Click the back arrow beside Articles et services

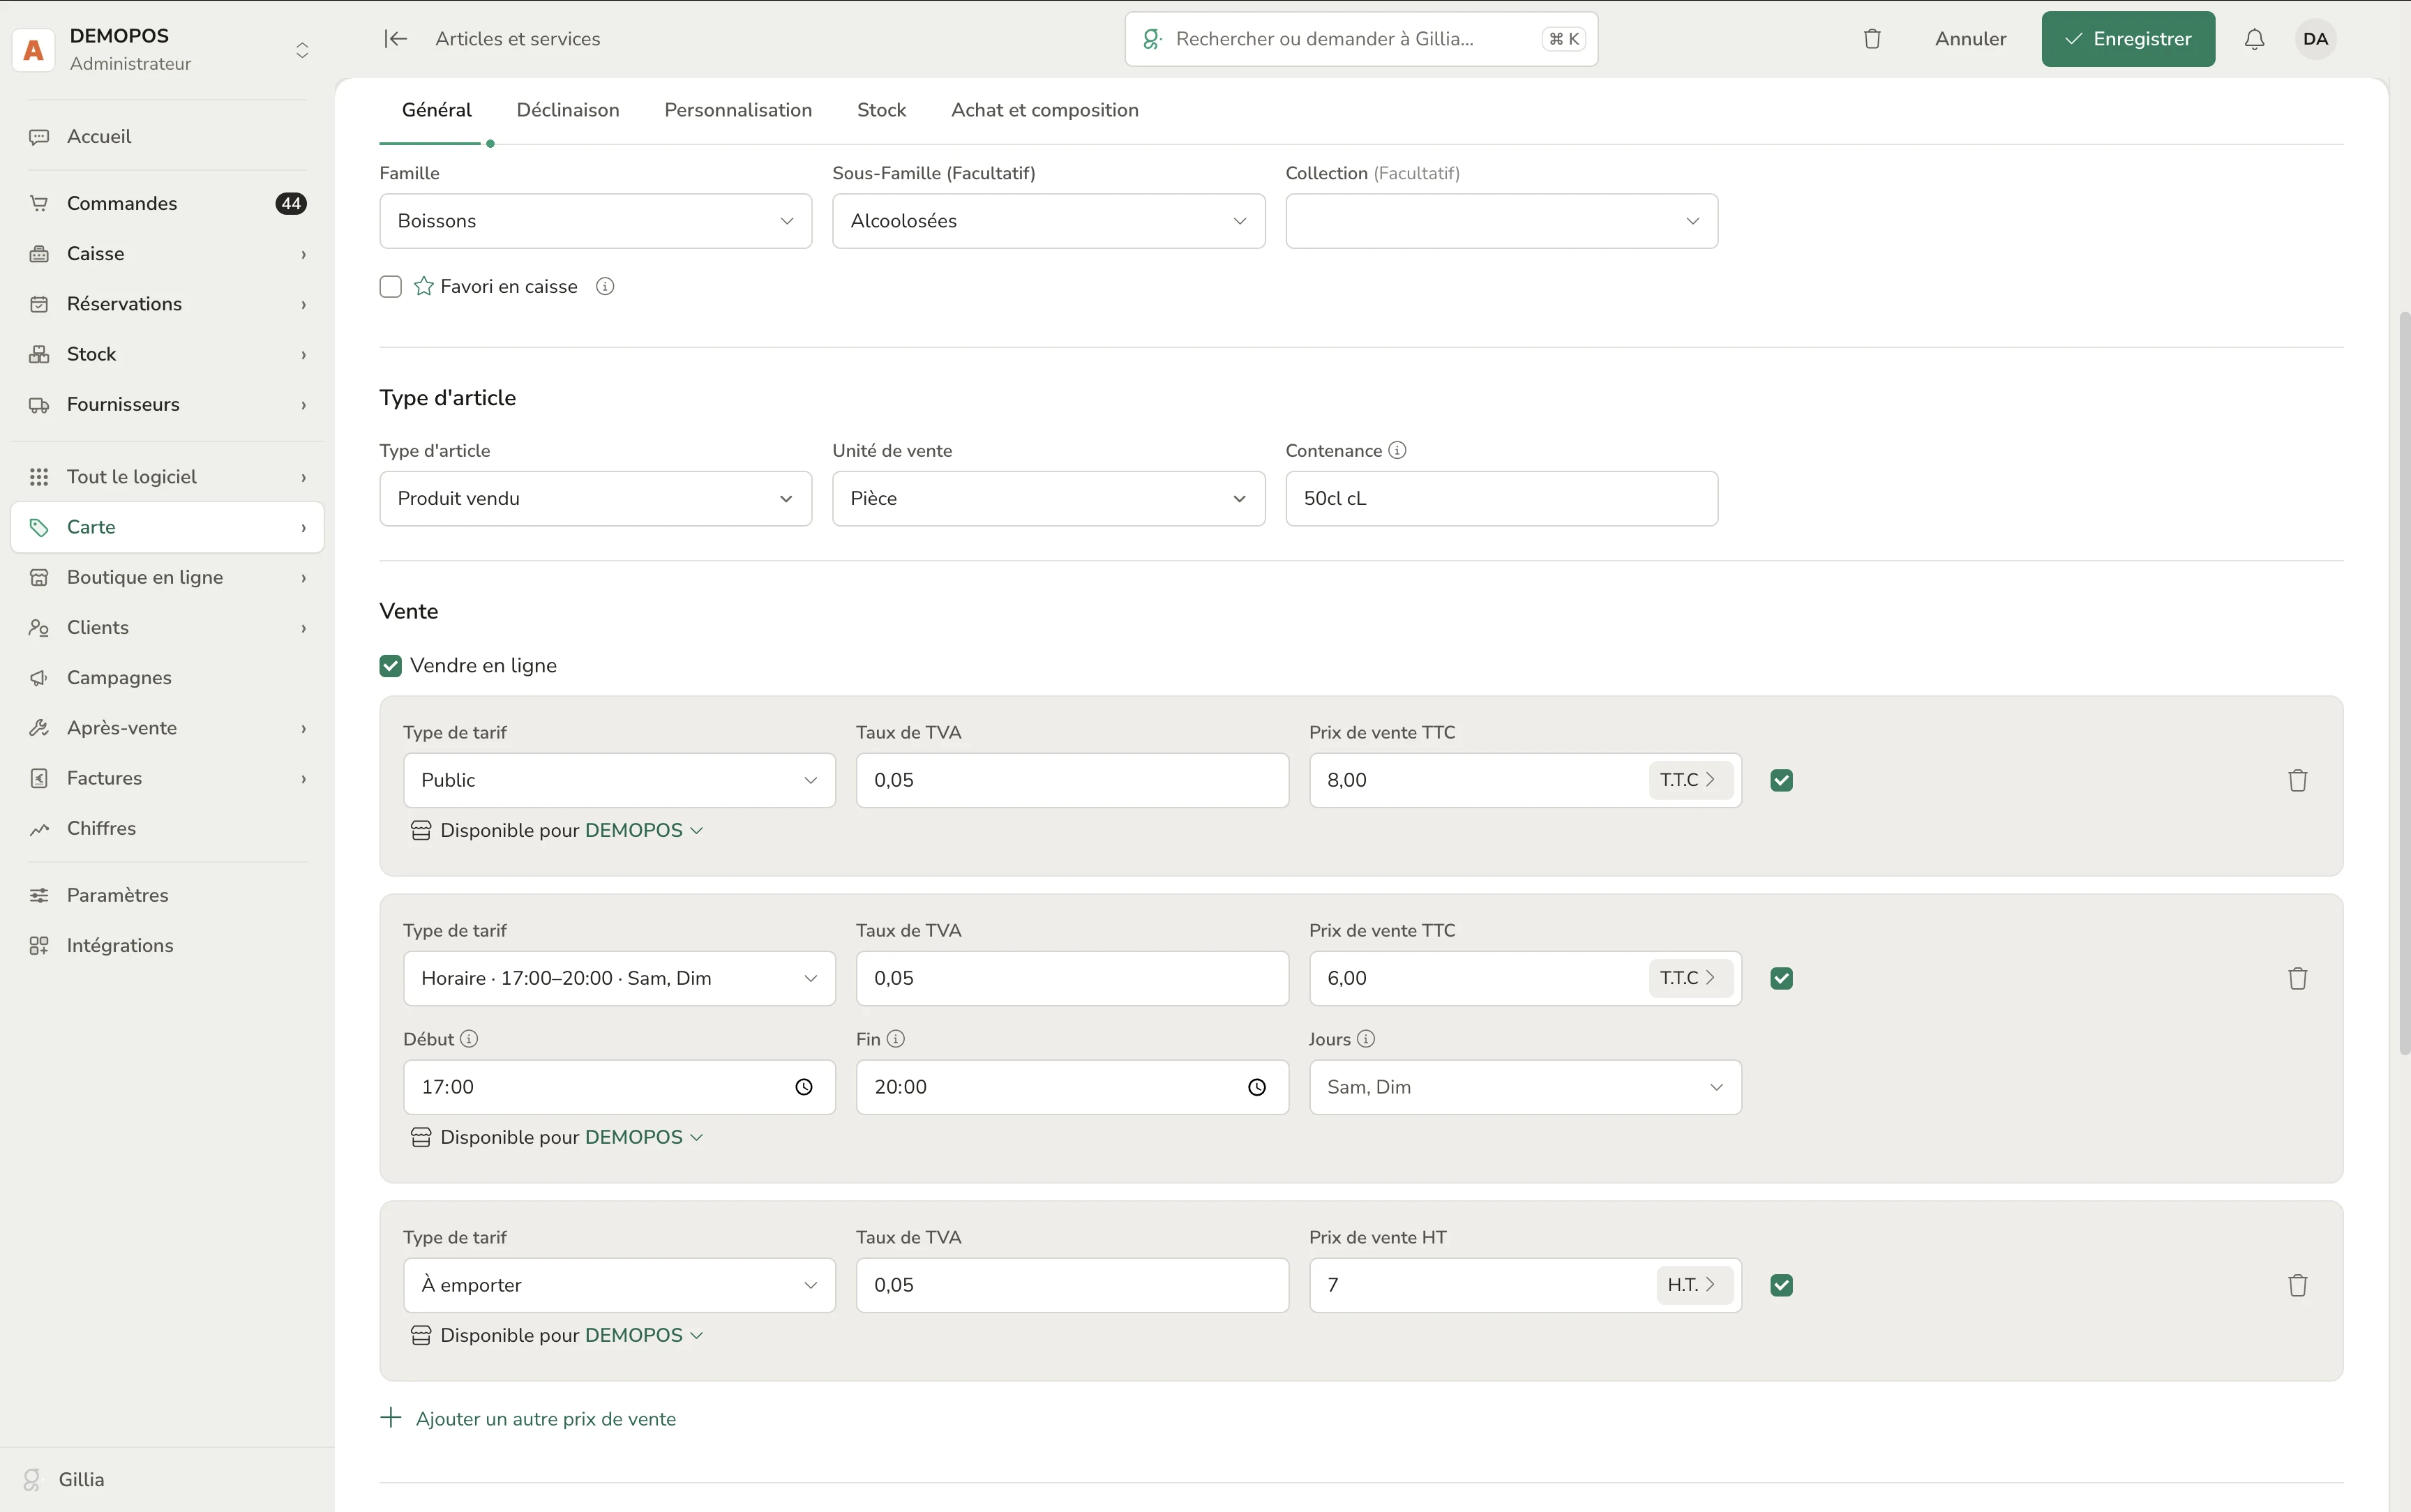[x=396, y=39]
